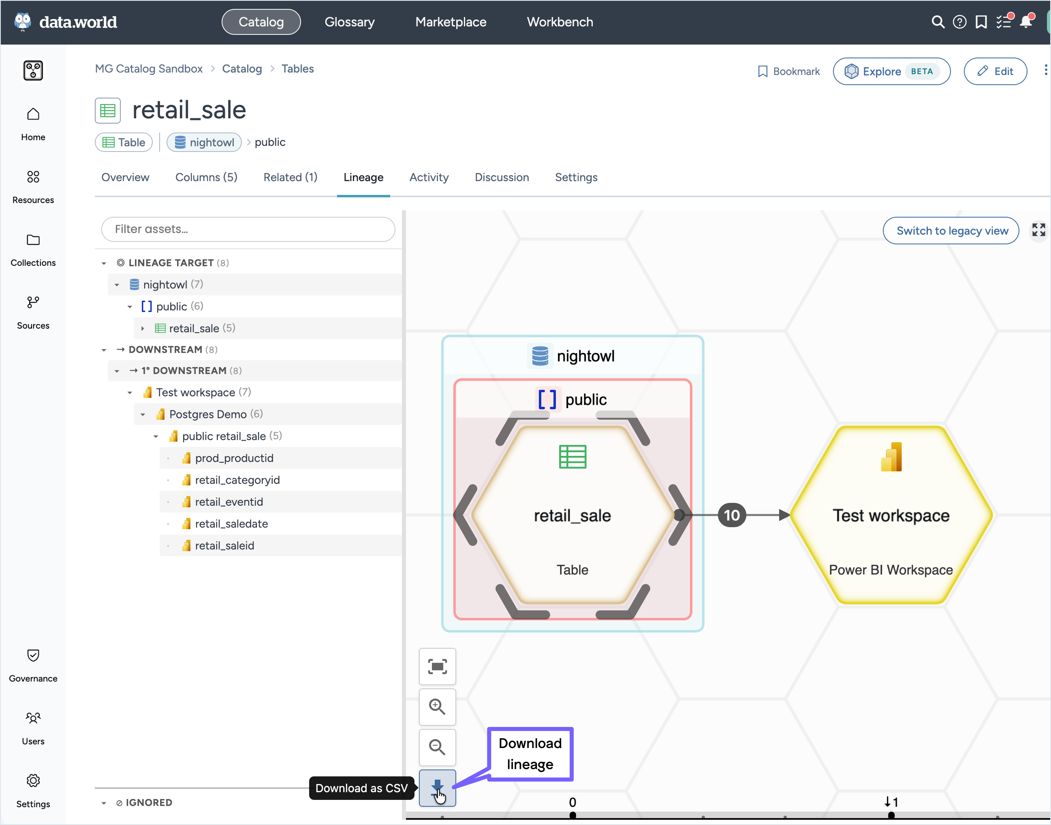This screenshot has height=825, width=1051.
Task: Collapse the LINEAGE TARGET section
Action: (104, 263)
